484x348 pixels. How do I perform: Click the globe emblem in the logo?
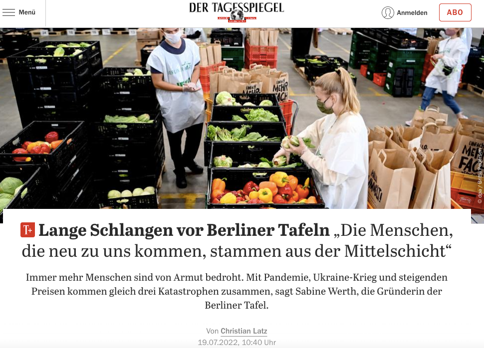pos(237,15)
